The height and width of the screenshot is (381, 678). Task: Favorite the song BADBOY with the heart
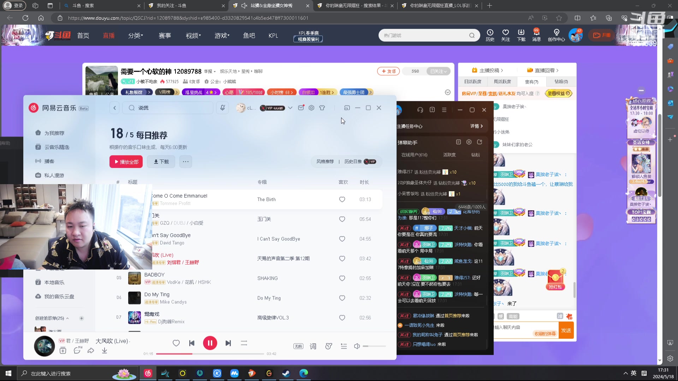pyautogui.click(x=342, y=278)
